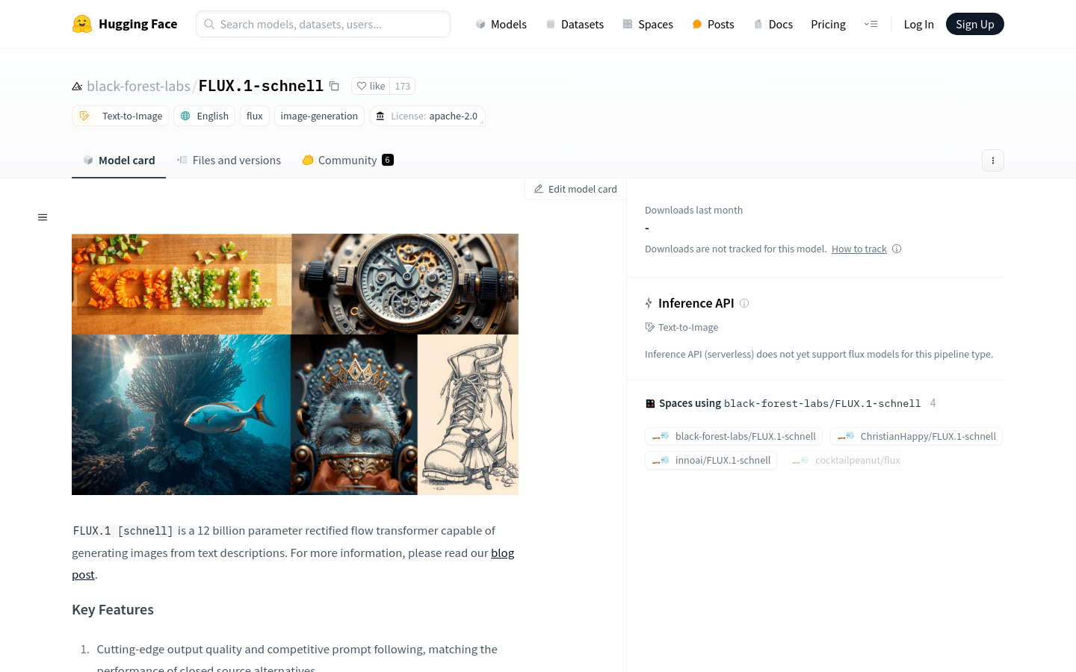1076x672 pixels.
Task: Select the image-generation tag
Action: click(319, 116)
